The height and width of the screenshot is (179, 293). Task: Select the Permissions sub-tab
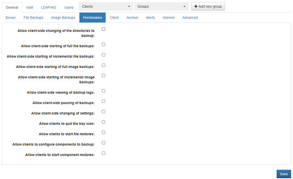93,17
